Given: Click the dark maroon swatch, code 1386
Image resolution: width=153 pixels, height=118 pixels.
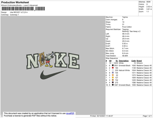Looking at the screenshot, I should (x=113, y=82).
